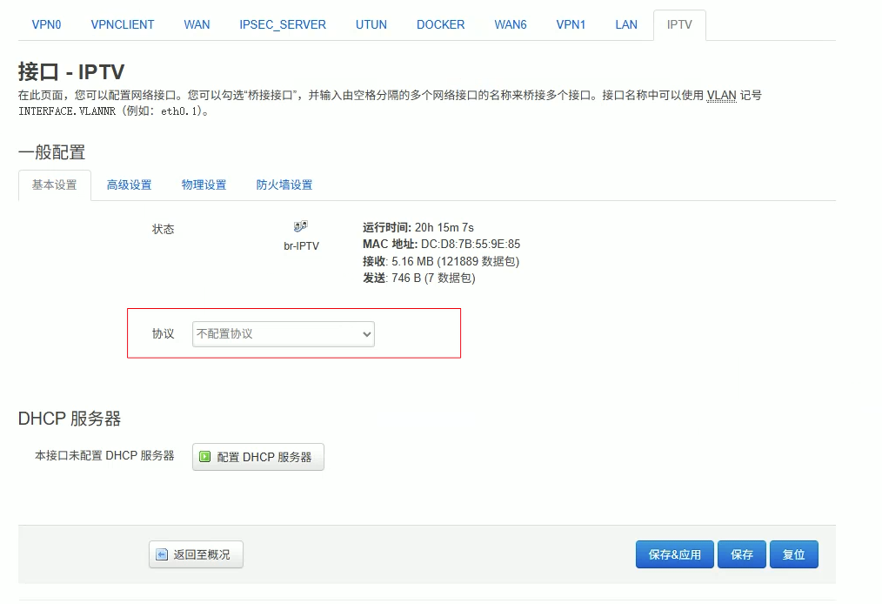Switch to the WAN6 tab
The height and width of the screenshot is (604, 882).
coord(511,24)
